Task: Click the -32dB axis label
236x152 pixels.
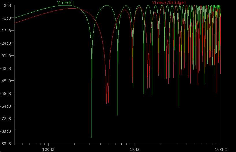Action: [x=5, y=56]
